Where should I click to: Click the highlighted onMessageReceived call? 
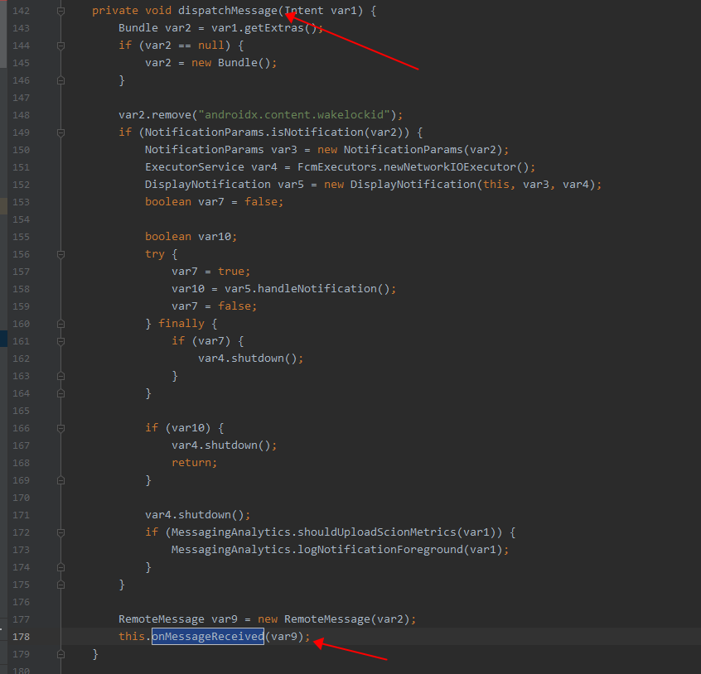208,637
